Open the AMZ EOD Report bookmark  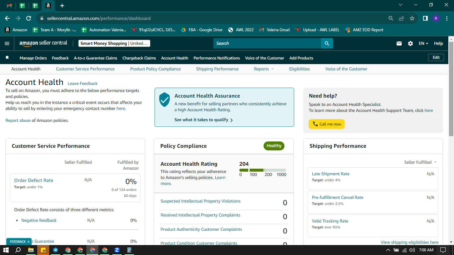coord(364,30)
